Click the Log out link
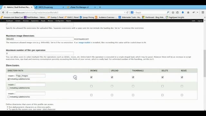206x116 pixels. point(200,21)
